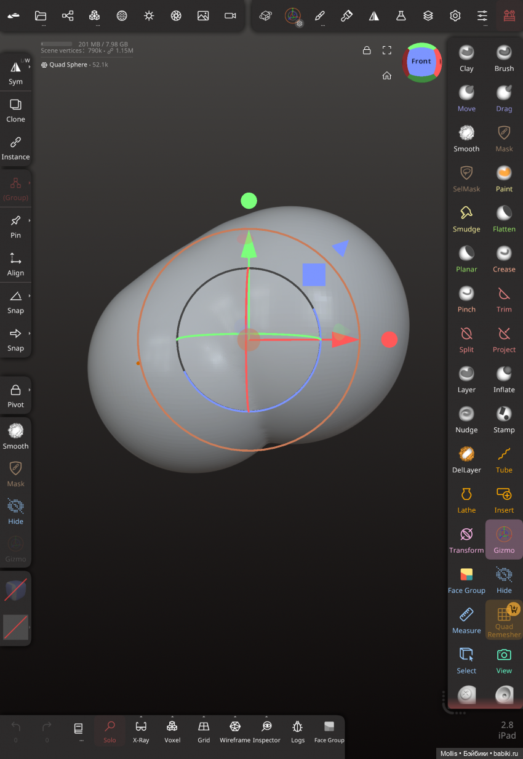Open the Lighting sun menu

tap(149, 16)
